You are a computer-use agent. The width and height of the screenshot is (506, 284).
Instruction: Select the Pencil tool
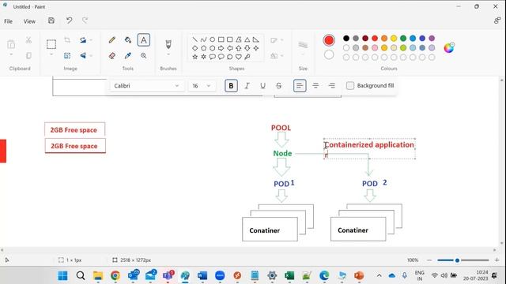(x=112, y=40)
